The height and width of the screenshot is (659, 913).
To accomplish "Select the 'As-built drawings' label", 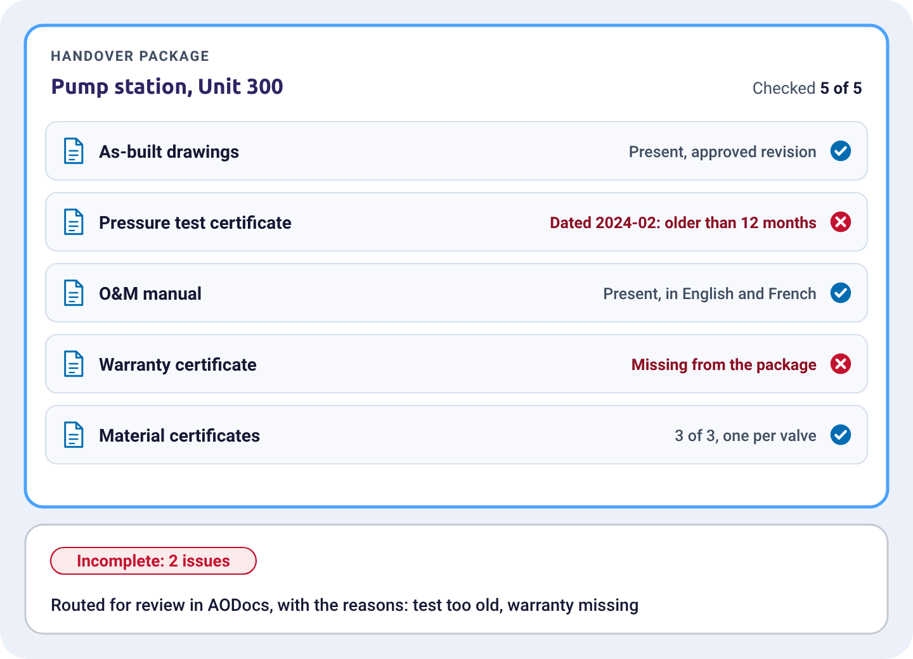I will 169,152.
